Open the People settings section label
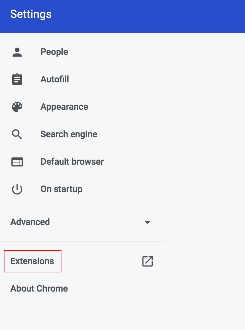 point(54,52)
